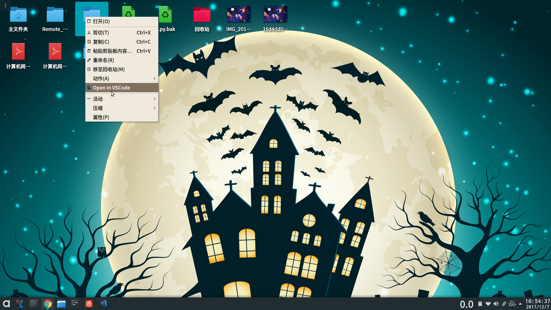Open the weather tray widget
Image resolution: width=551 pixels, height=310 pixels.
[512, 304]
